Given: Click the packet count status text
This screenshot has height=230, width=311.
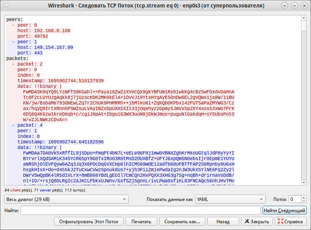Looking at the screenshot, I should click(45, 190).
